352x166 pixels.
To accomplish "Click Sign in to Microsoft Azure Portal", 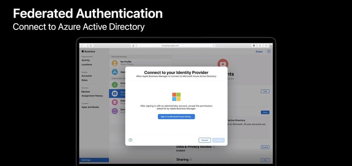I will point(176,117).
